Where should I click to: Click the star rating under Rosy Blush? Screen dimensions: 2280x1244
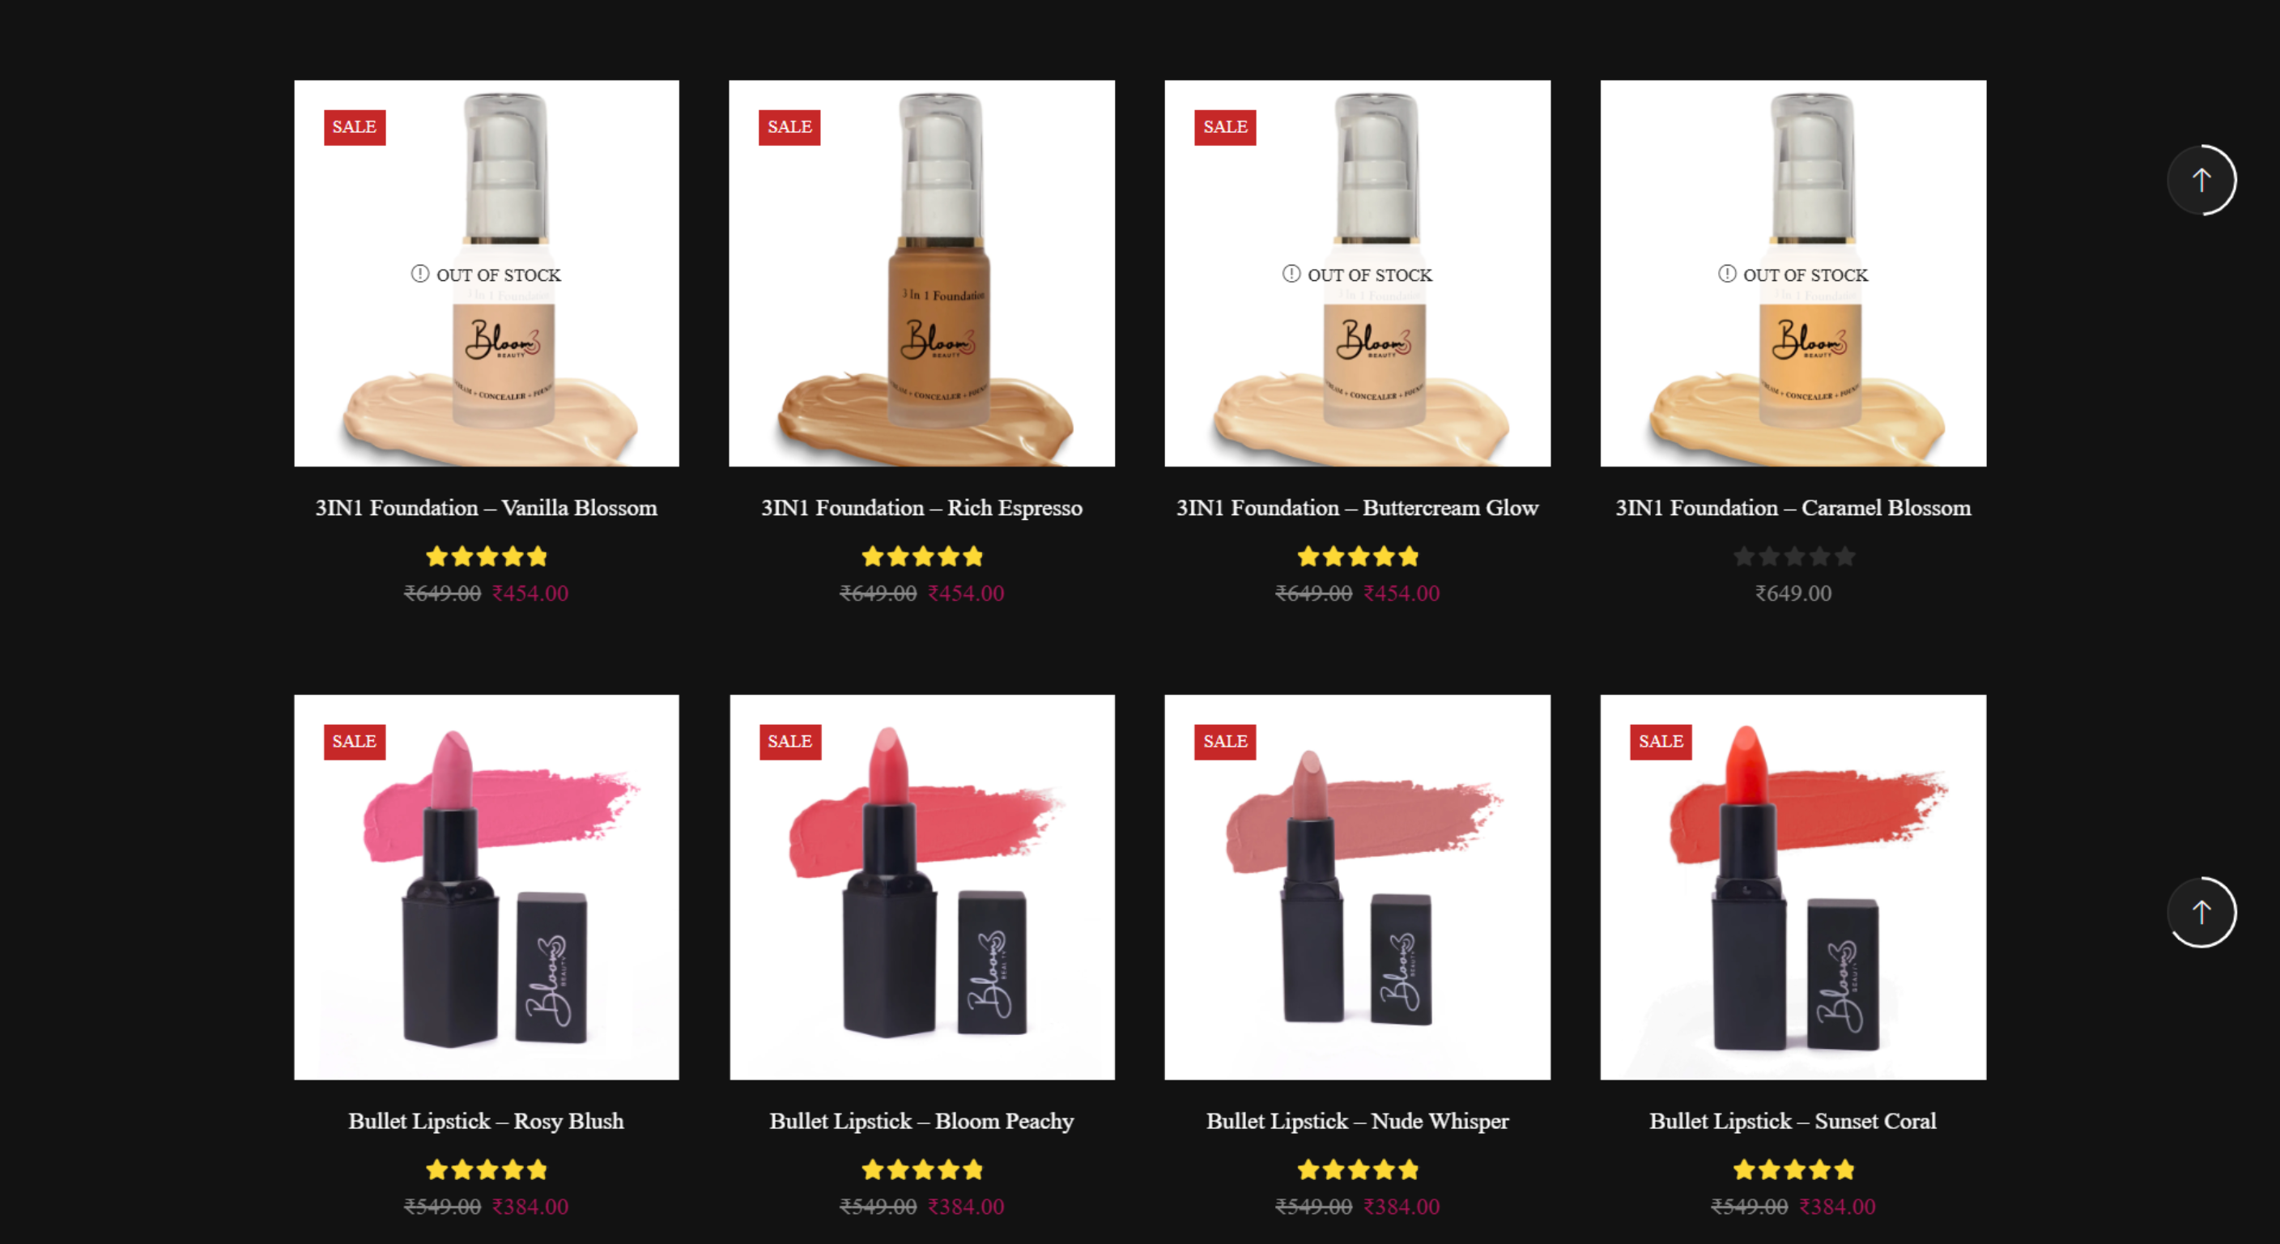click(486, 1170)
